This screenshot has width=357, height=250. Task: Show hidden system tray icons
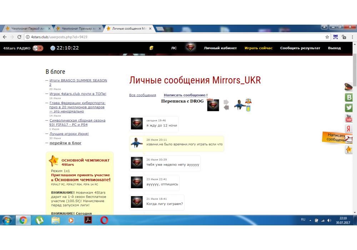(x=310, y=220)
